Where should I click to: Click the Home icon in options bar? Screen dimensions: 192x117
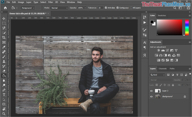click(5, 8)
